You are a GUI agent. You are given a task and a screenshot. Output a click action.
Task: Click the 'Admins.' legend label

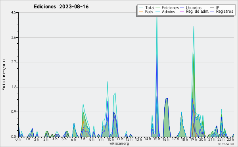point(169,12)
